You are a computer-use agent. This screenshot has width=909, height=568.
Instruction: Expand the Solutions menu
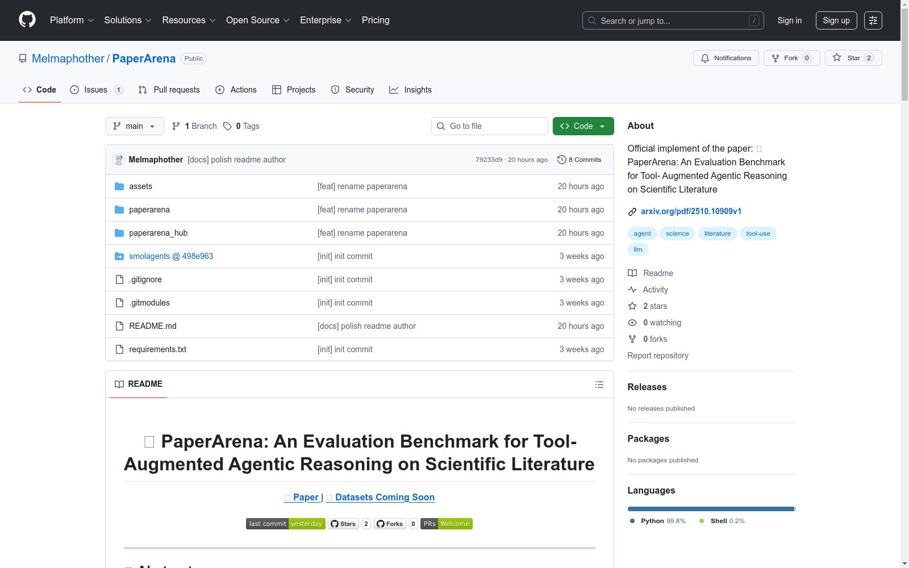[128, 20]
